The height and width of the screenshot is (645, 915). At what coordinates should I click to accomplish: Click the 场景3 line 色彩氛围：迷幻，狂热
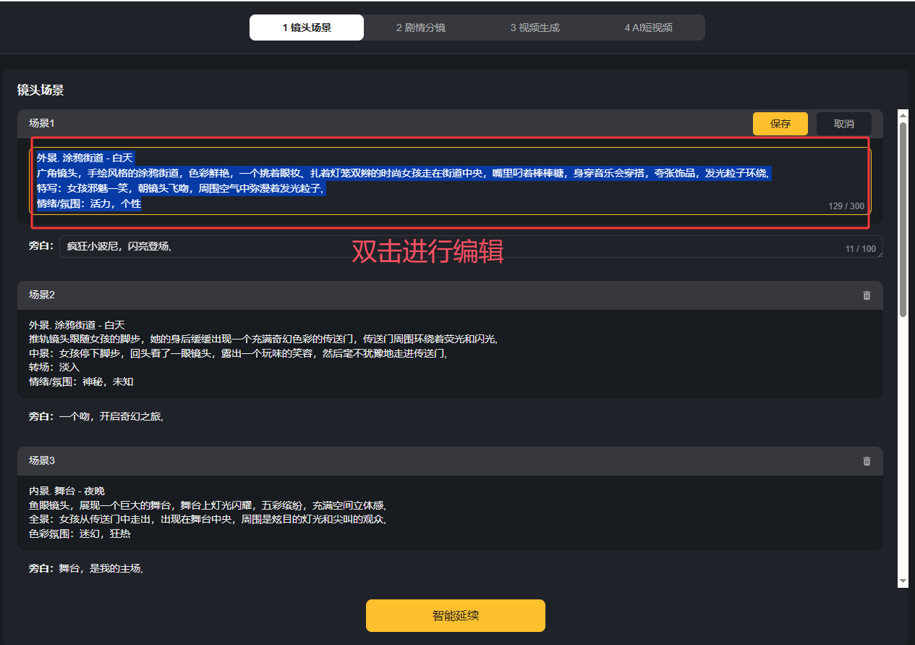click(x=80, y=534)
